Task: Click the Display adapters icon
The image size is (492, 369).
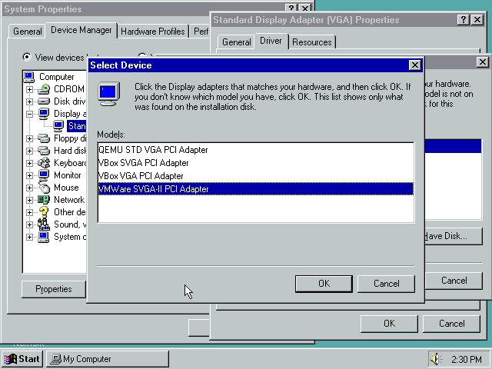Action: pos(44,114)
